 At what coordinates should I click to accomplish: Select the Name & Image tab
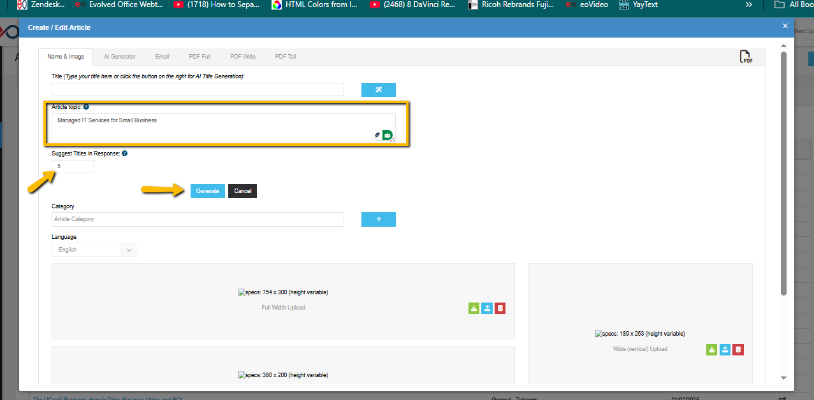(x=66, y=57)
